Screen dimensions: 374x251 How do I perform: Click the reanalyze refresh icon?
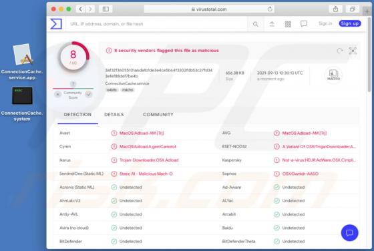click(x=340, y=51)
